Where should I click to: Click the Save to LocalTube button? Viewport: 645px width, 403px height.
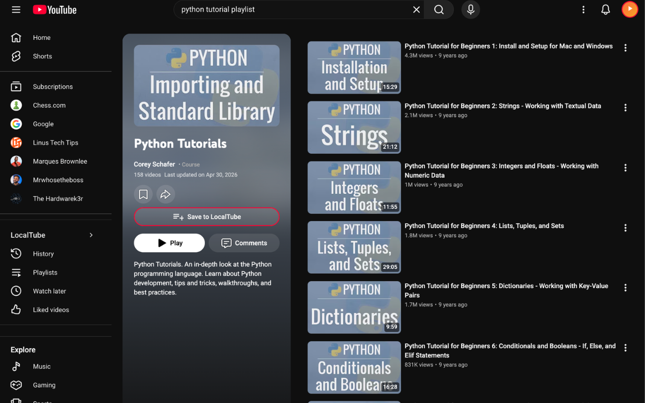[207, 217]
